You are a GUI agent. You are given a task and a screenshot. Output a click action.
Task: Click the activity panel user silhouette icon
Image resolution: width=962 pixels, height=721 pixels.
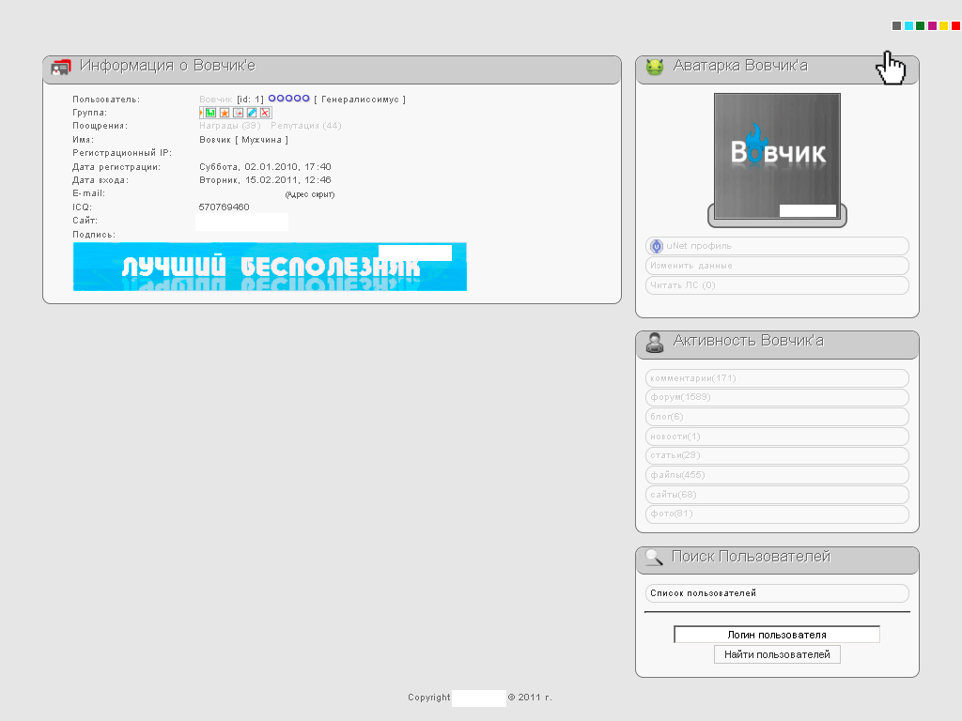click(x=655, y=343)
